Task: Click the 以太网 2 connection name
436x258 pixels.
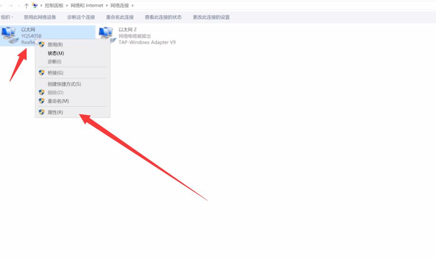Action: point(127,29)
